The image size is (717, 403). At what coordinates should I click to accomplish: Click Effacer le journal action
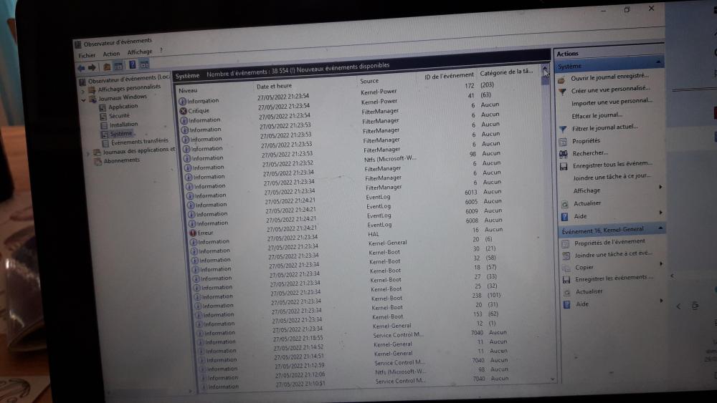(597, 116)
